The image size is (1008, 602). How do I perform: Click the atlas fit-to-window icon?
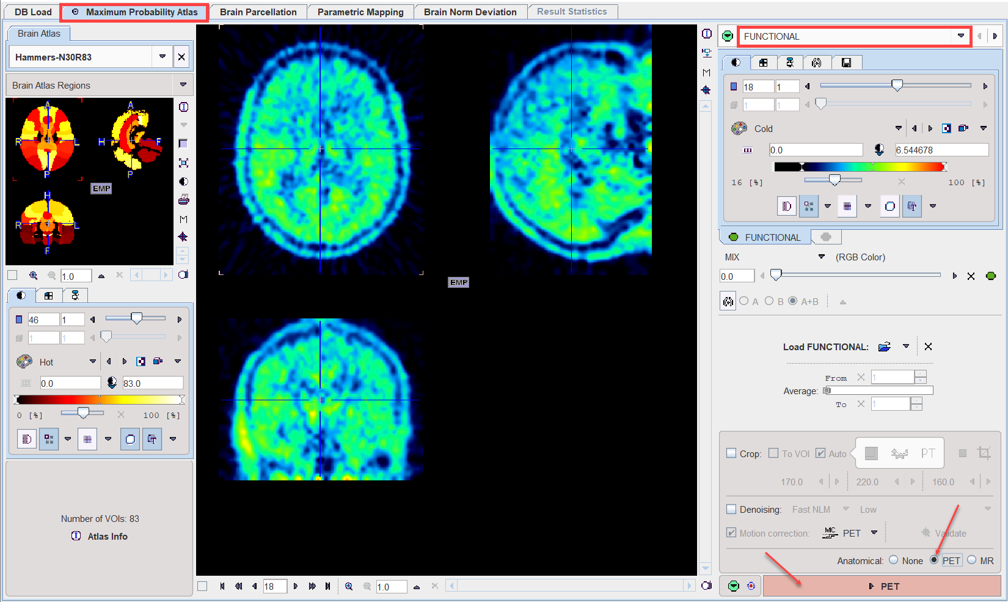[183, 163]
